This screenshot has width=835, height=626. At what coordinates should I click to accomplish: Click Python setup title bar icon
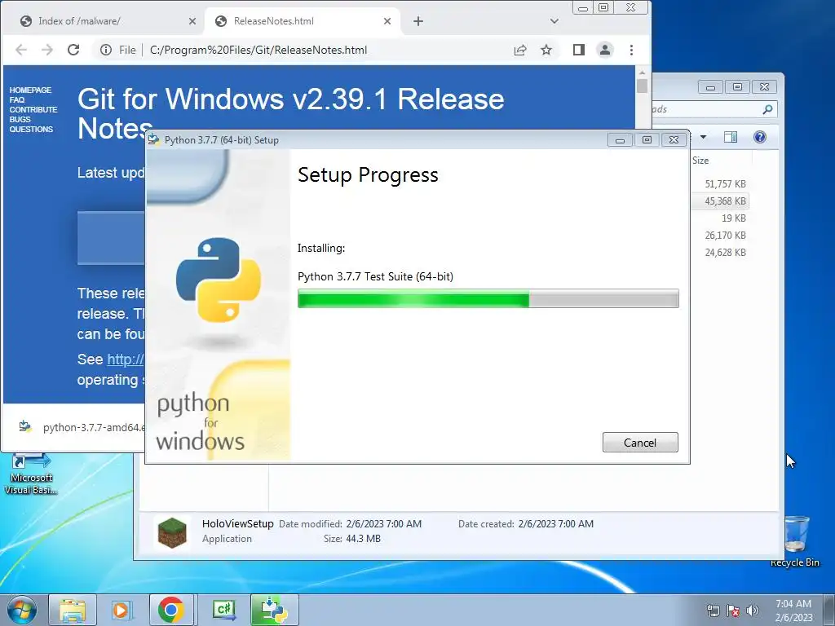154,140
